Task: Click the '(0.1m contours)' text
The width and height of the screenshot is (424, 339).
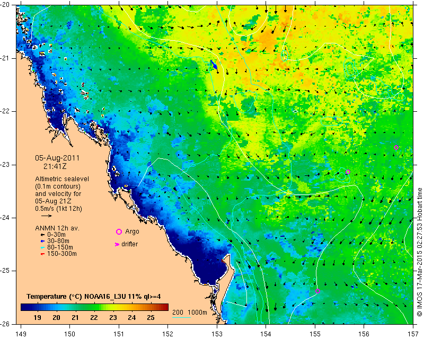Action: coord(58,186)
